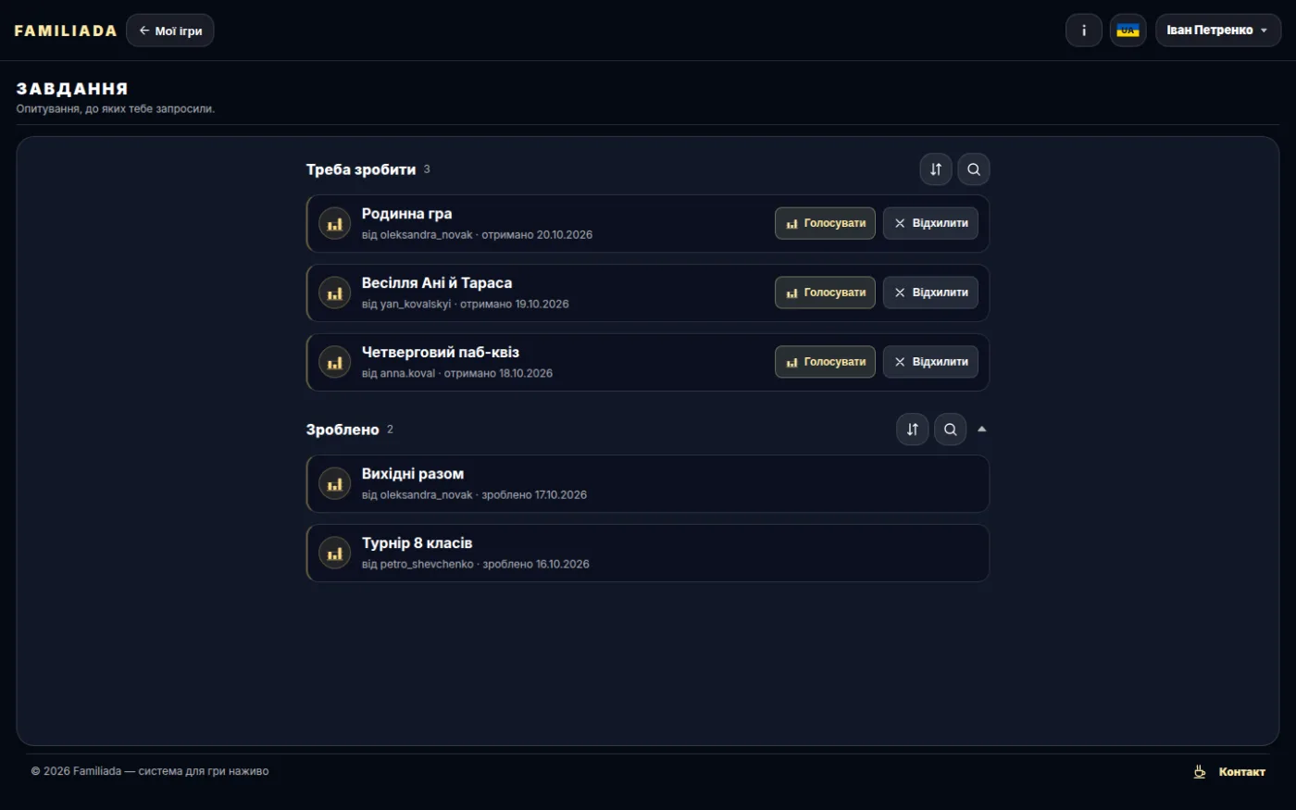The image size is (1296, 810).
Task: Search in the Зроблено list
Action: [x=950, y=430]
